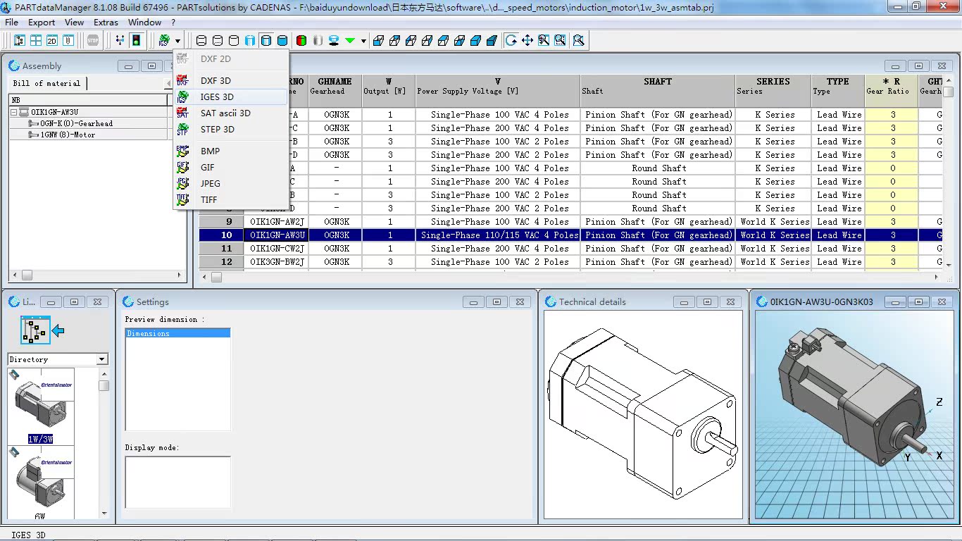This screenshot has height=541, width=962.
Task: Choose STEP 3D export option
Action: (231, 129)
